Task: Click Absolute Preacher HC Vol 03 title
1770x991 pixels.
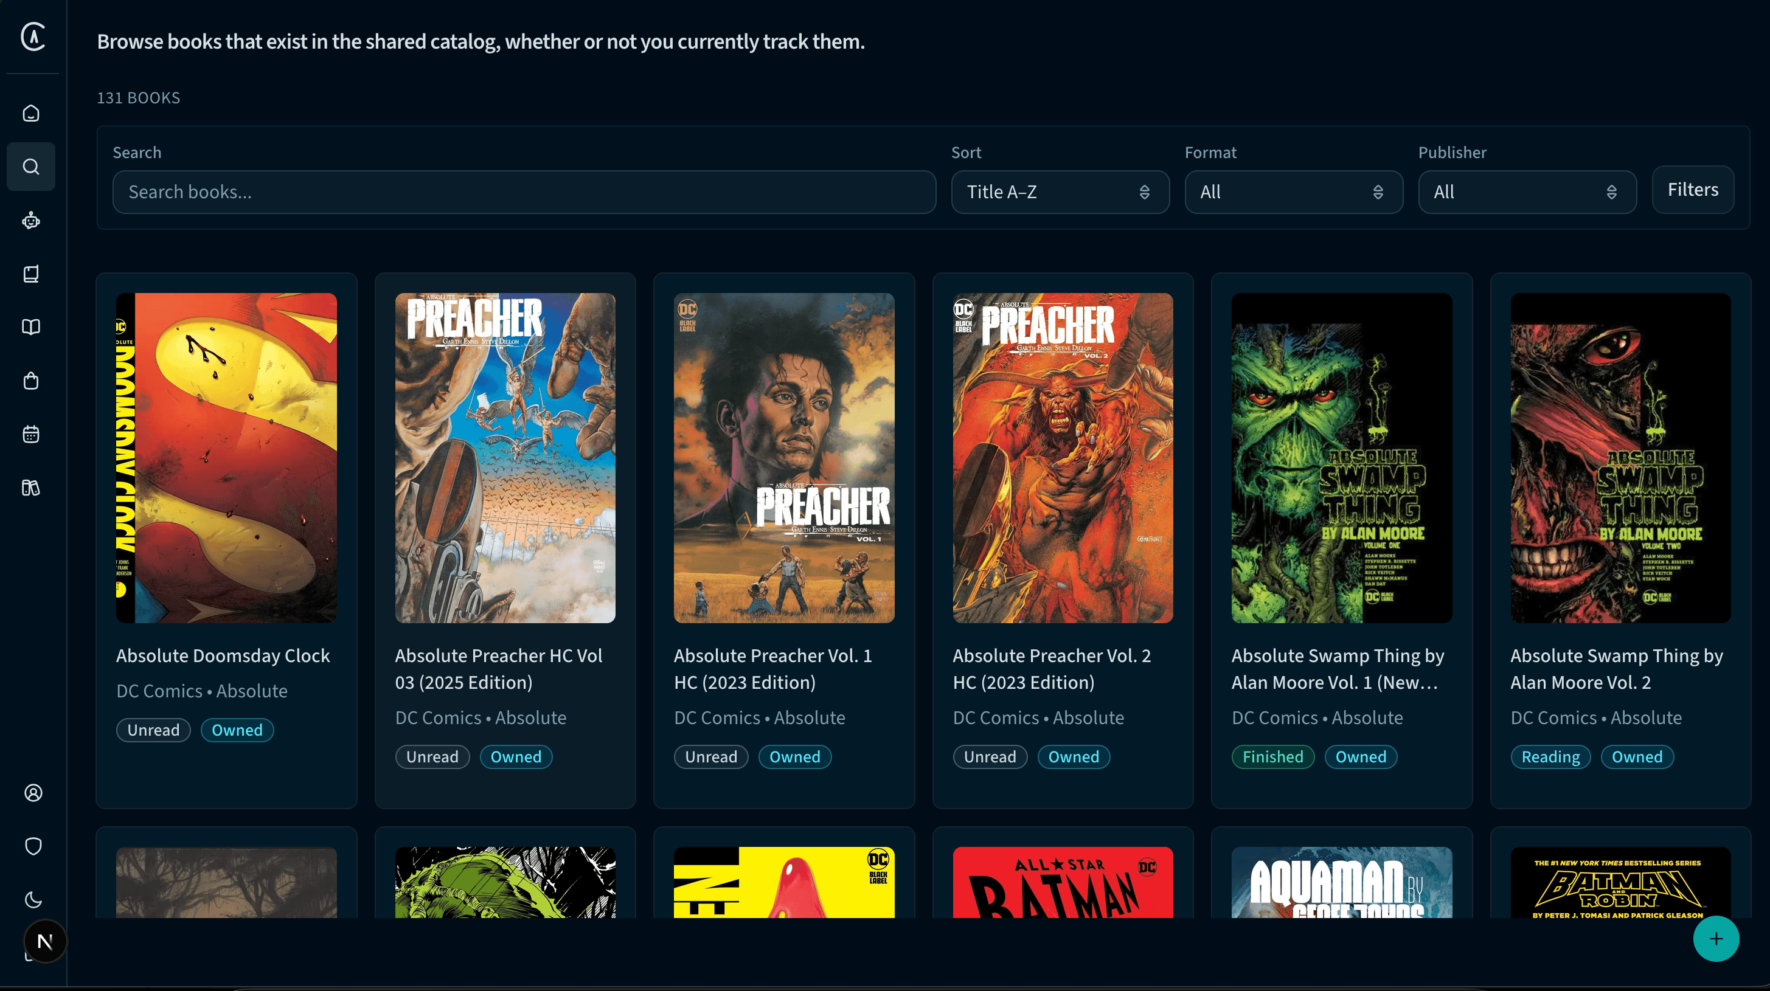Action: (498, 669)
